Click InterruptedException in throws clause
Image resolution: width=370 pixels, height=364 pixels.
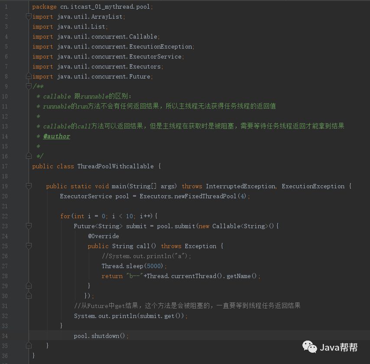pyautogui.click(x=240, y=186)
